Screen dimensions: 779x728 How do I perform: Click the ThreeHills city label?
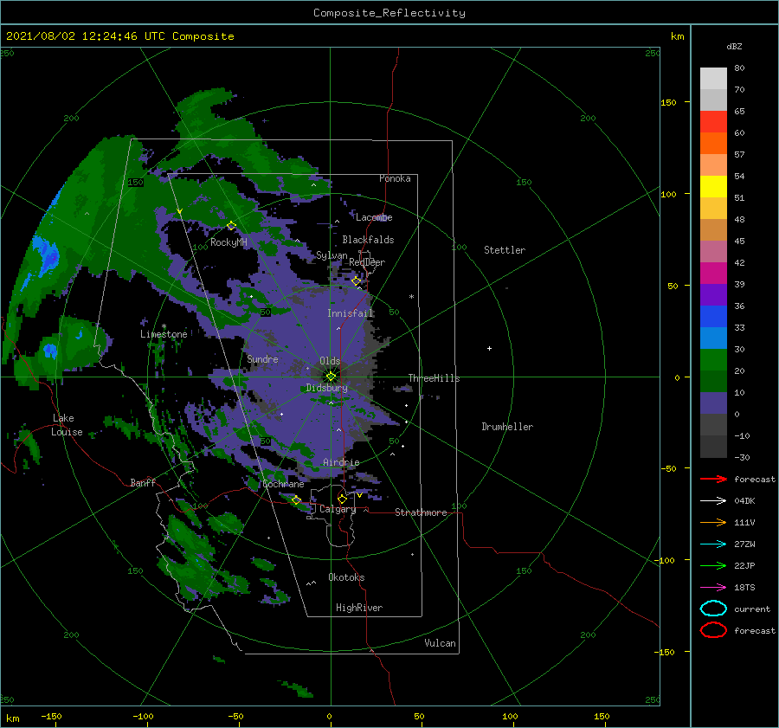435,378
